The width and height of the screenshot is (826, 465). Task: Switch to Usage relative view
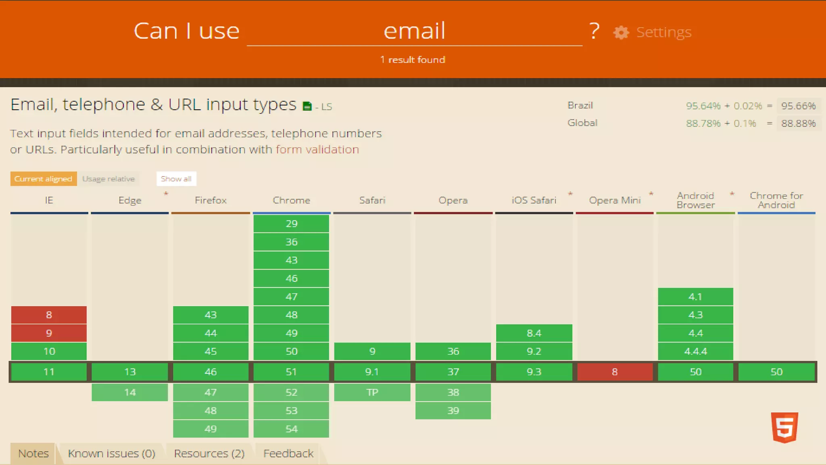coord(108,179)
